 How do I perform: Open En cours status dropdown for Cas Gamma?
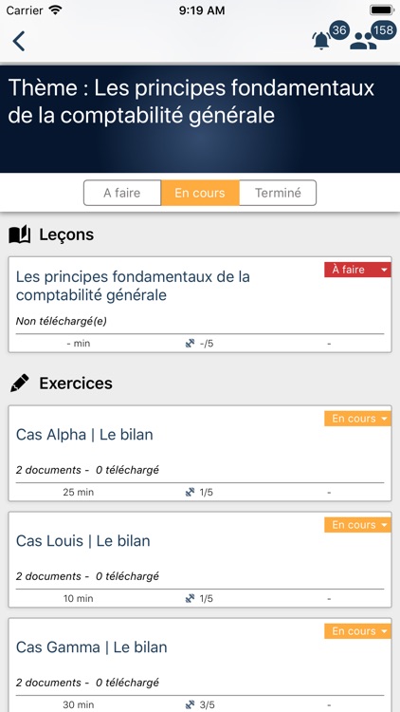357,630
